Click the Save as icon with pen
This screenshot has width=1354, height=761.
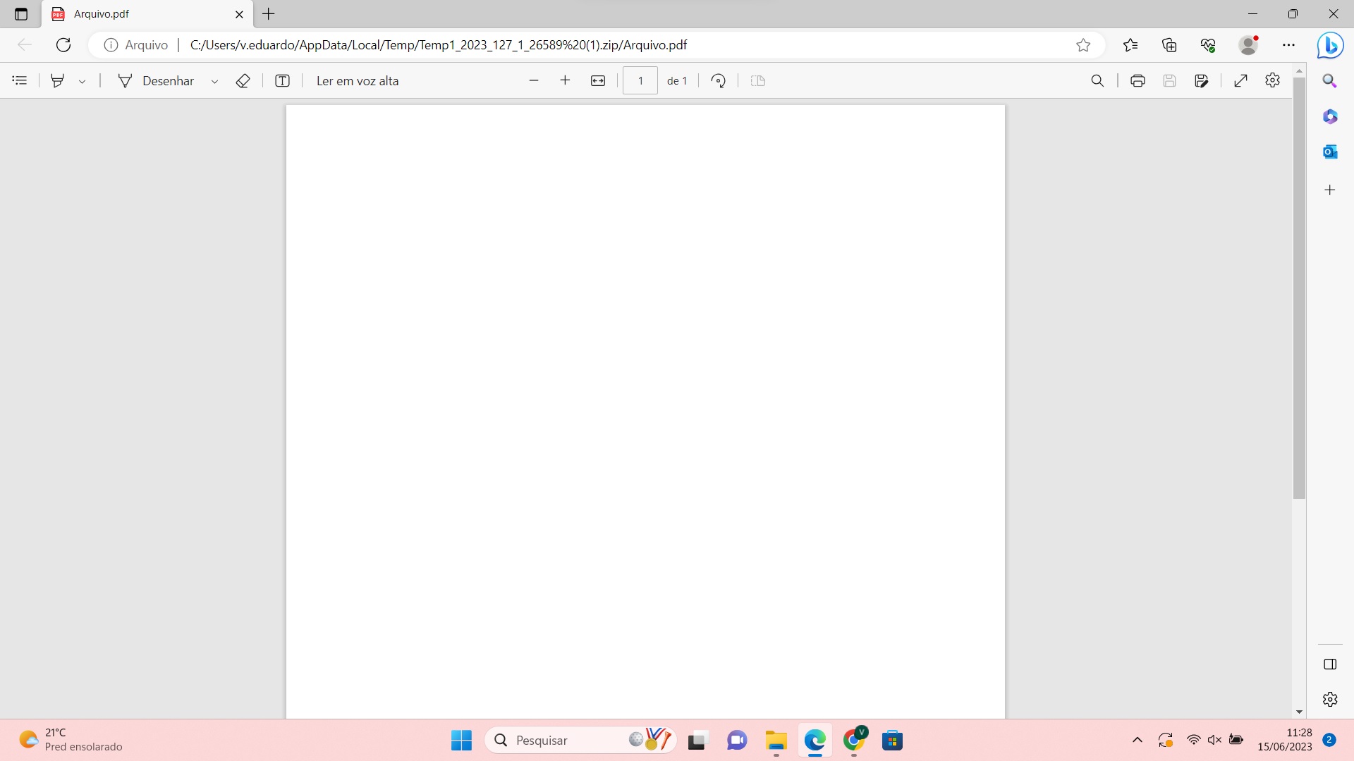point(1202,80)
